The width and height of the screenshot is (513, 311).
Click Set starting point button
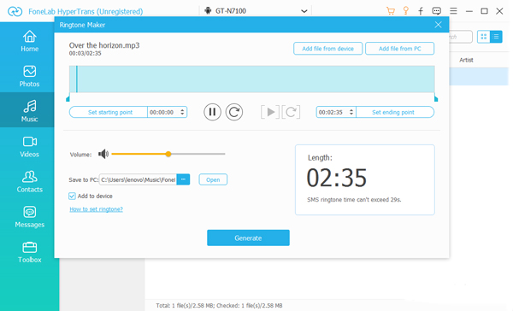(x=109, y=112)
